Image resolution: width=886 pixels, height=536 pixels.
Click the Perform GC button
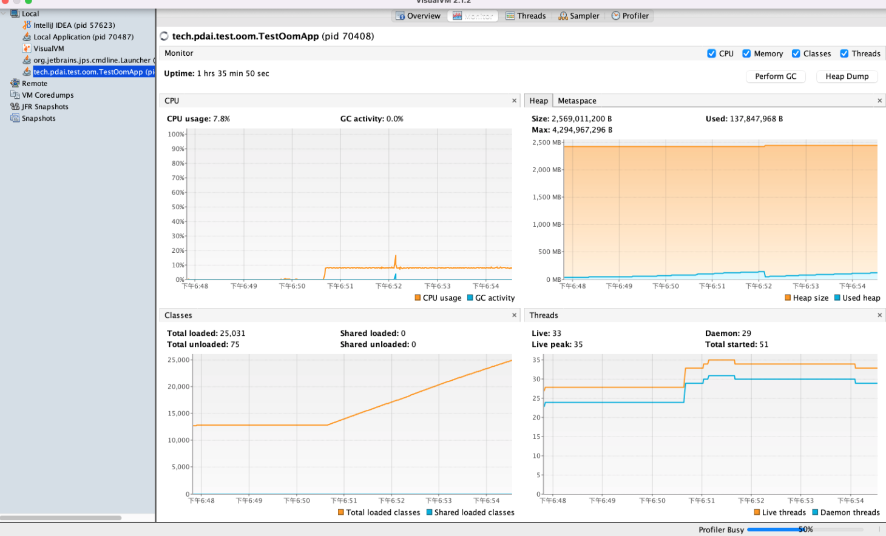point(776,76)
